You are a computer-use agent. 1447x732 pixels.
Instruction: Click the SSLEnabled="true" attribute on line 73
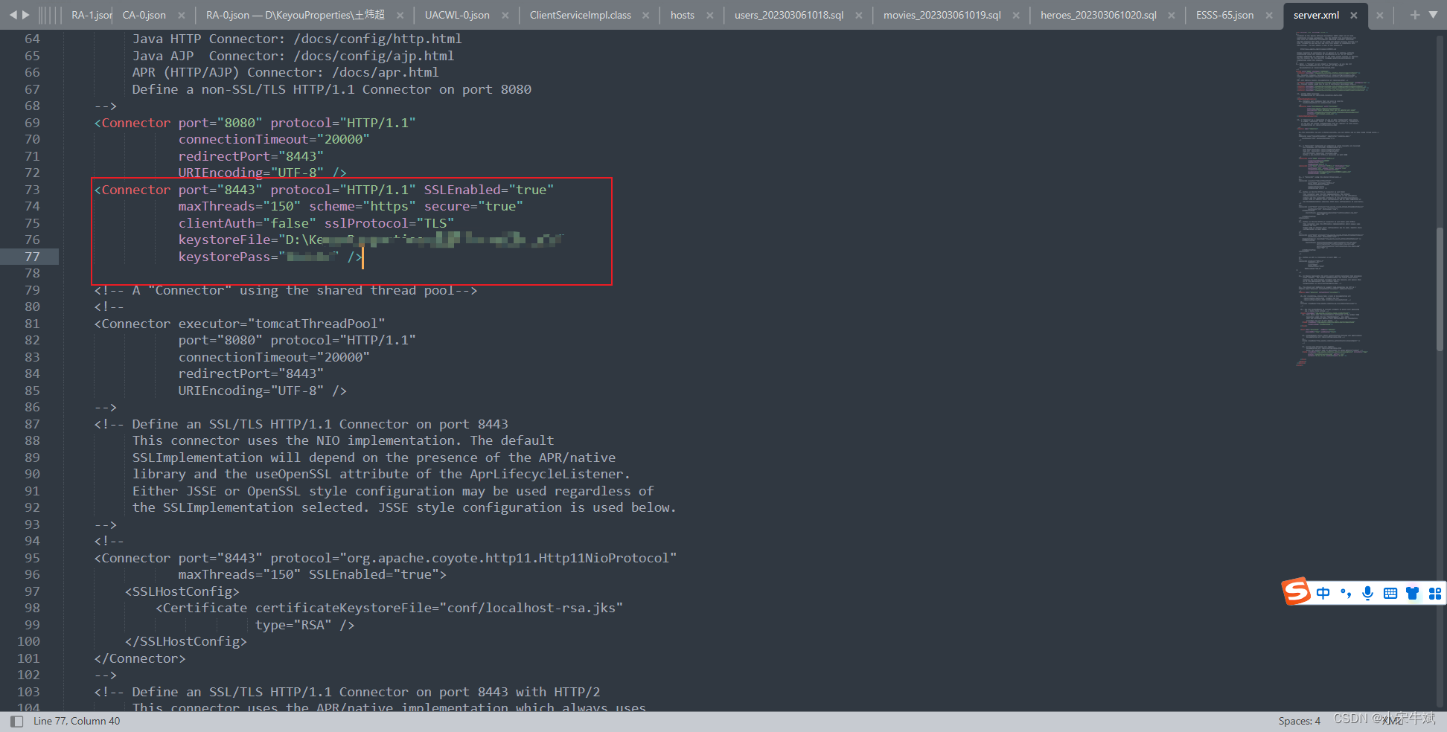coord(489,190)
